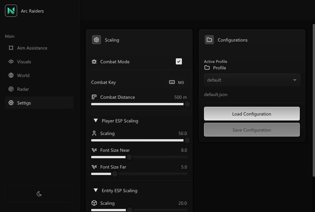Switch to the Radar page
This screenshot has width=315, height=212.
[x=23, y=89]
